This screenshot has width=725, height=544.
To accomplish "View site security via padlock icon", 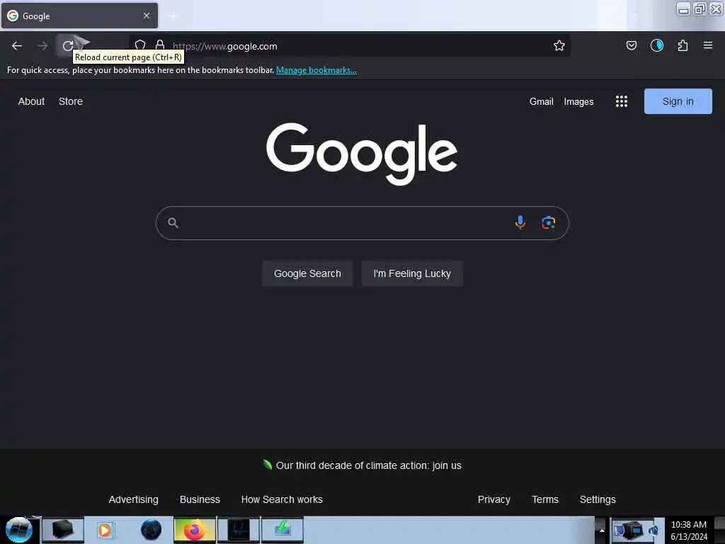I will [x=160, y=45].
